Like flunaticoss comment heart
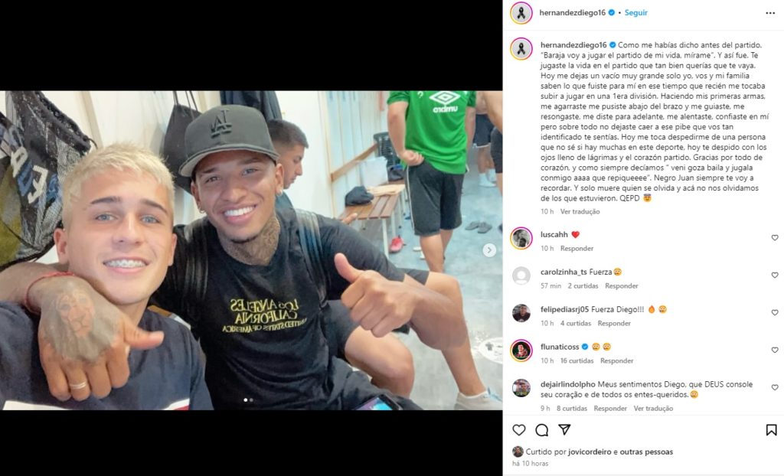The width and height of the screenshot is (784, 476). click(x=775, y=350)
